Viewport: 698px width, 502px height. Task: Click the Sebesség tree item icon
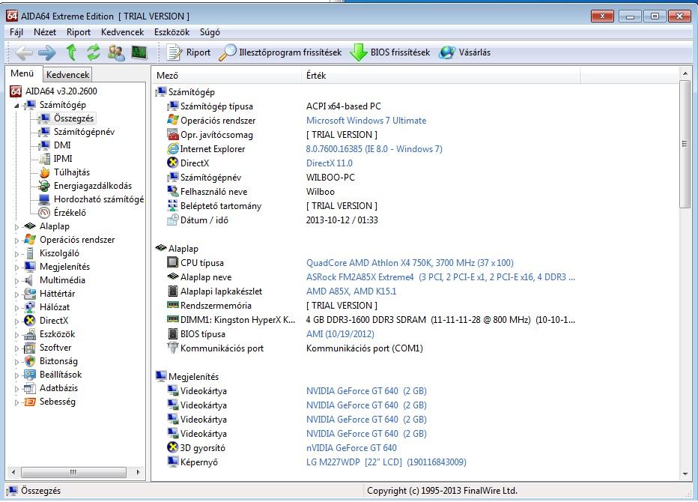coord(30,402)
